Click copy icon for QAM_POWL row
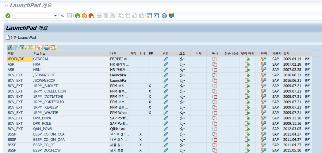Viewport: 322px width, 153px height. pyautogui.click(x=215, y=129)
